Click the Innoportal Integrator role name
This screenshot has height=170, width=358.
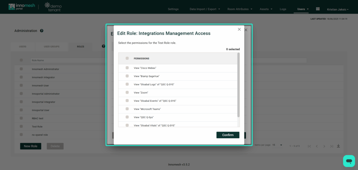point(44,102)
